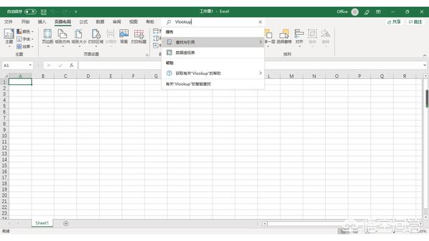Collapse the ribbon with the chevron
Screen dimensions: 429x241
(424, 56)
